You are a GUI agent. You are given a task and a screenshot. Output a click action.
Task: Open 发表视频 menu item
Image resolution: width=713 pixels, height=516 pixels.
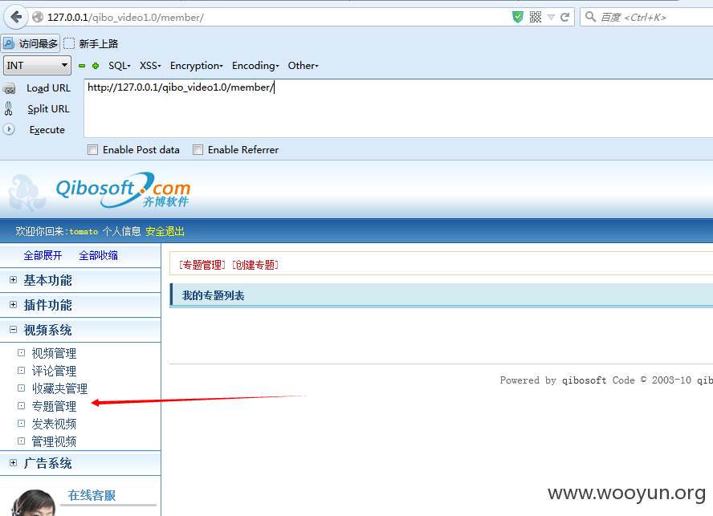coord(54,425)
